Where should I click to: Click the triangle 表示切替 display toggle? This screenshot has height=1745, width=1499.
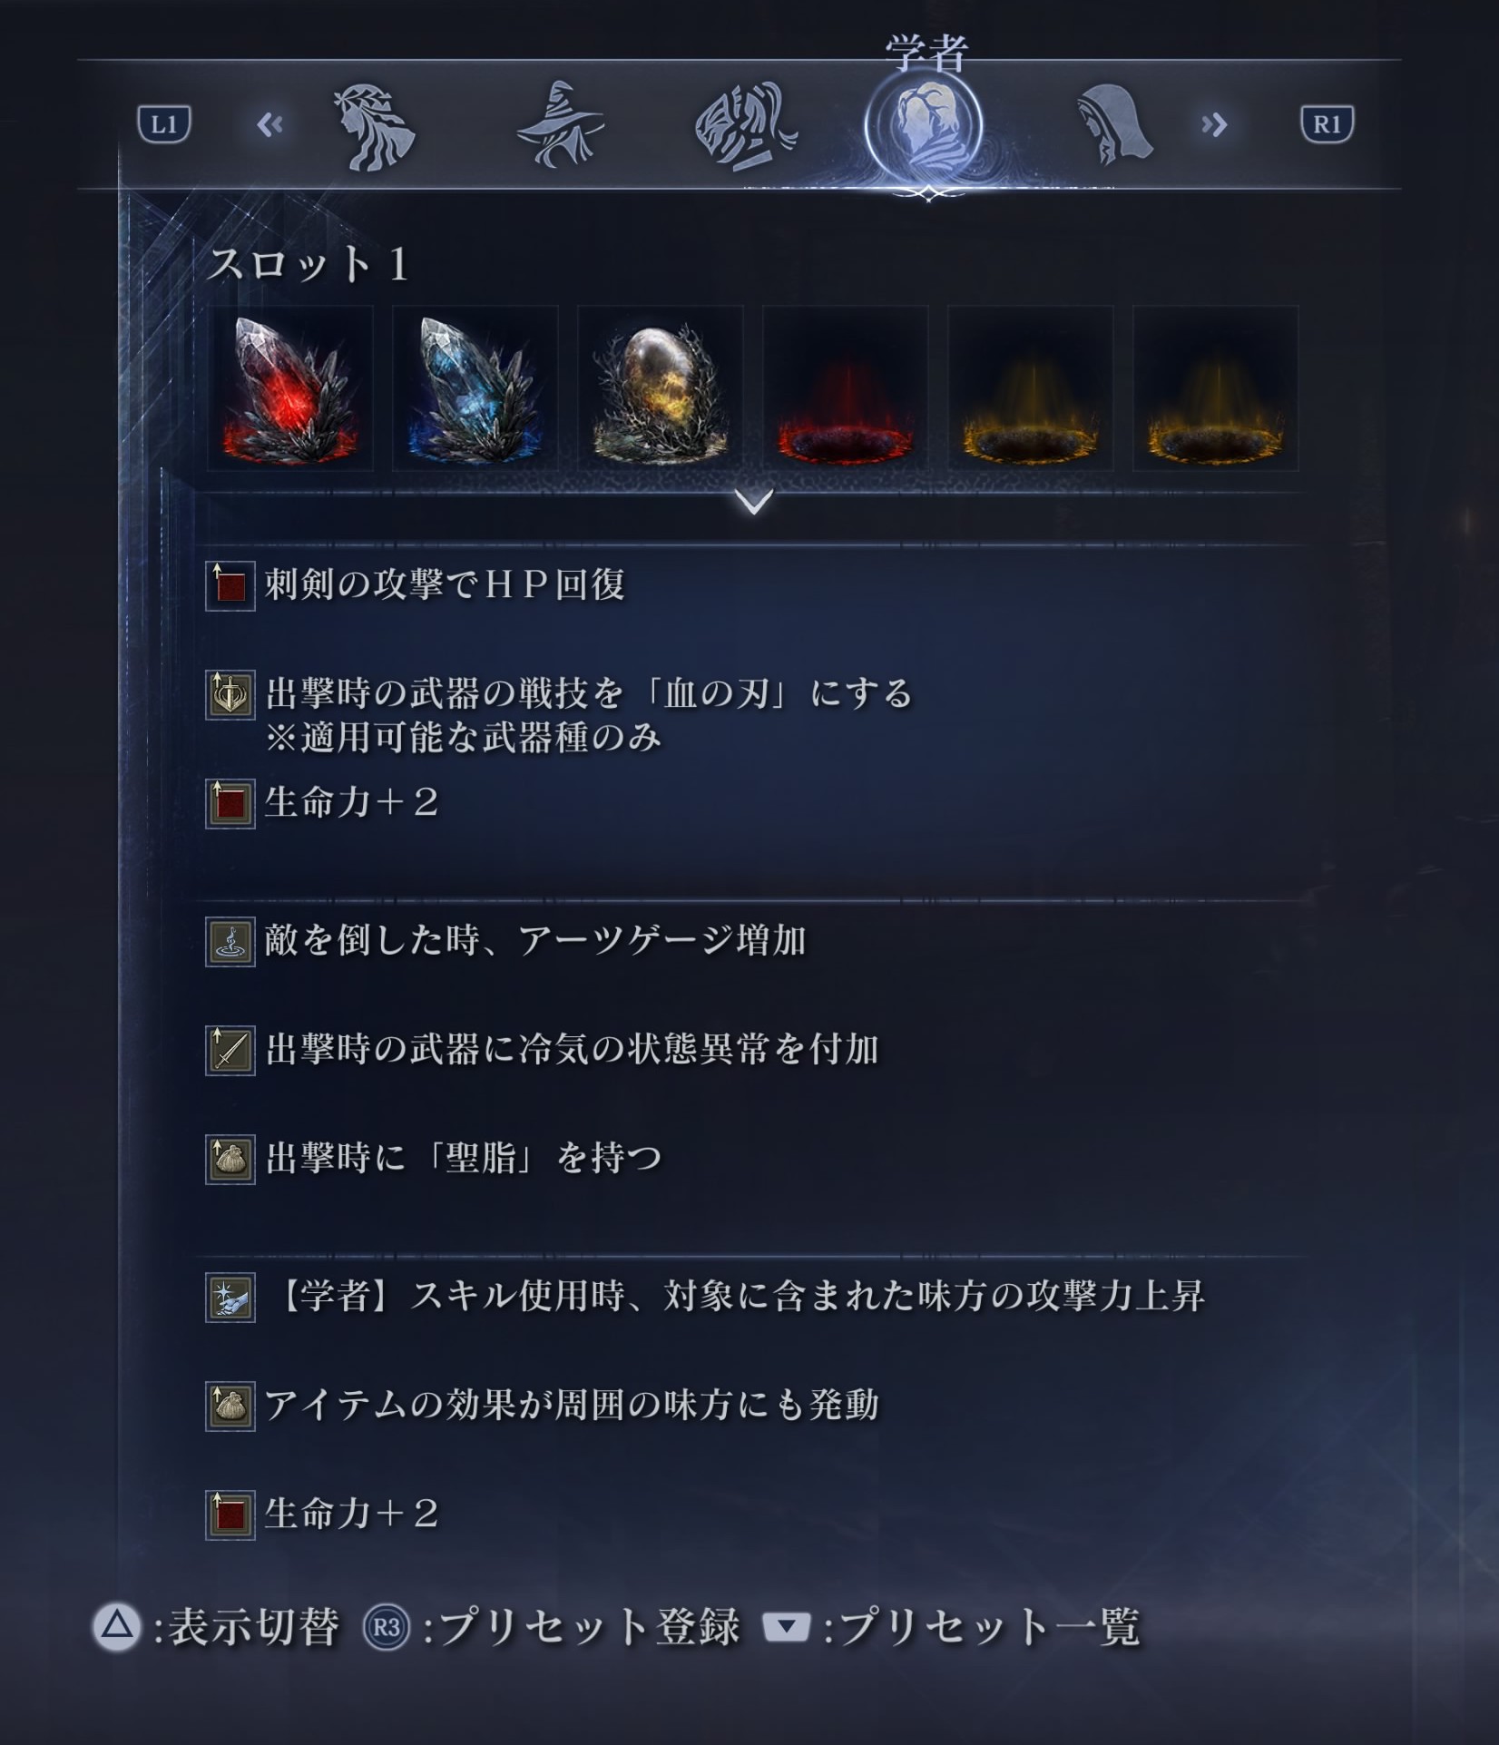click(x=216, y=1627)
